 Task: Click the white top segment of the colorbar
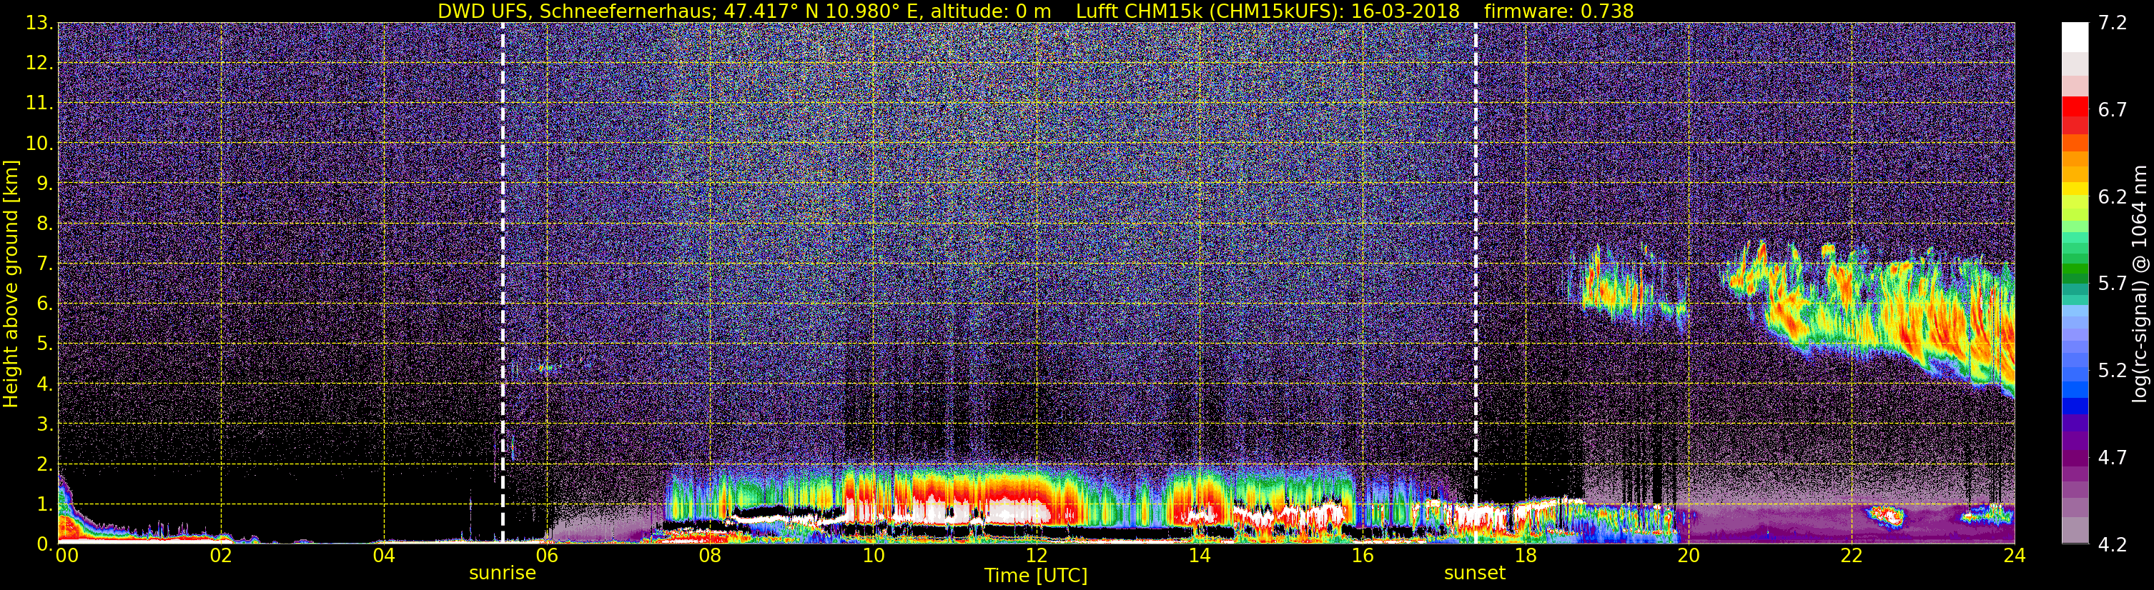point(2075,36)
